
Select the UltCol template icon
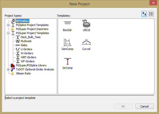[86, 24]
